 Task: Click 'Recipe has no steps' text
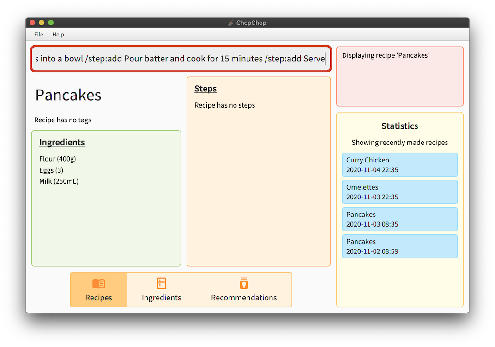point(225,105)
